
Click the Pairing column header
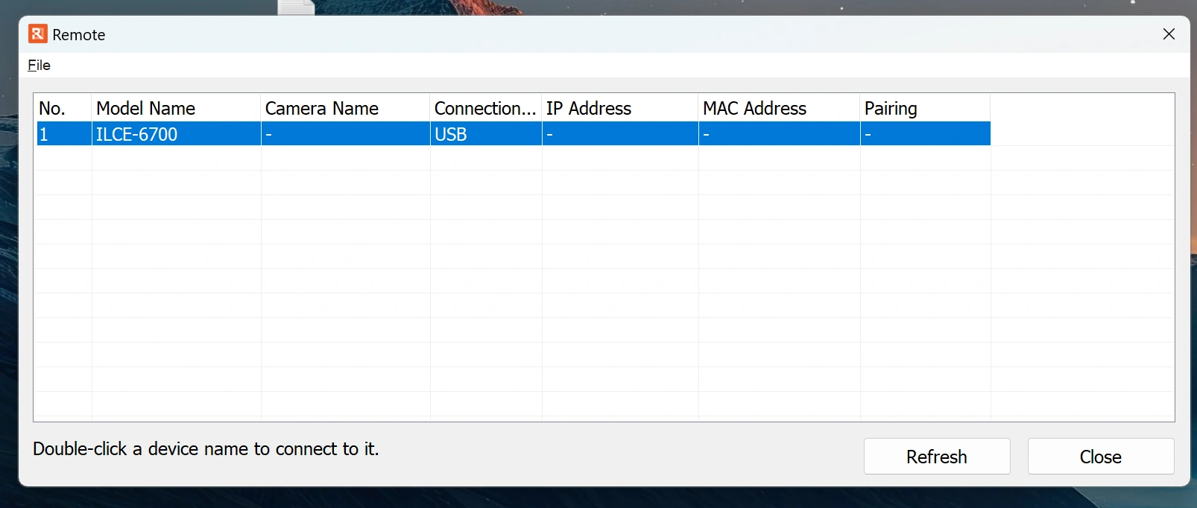pyautogui.click(x=924, y=109)
